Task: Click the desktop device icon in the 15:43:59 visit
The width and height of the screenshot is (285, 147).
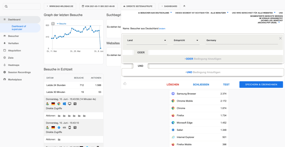Action: tap(70, 104)
